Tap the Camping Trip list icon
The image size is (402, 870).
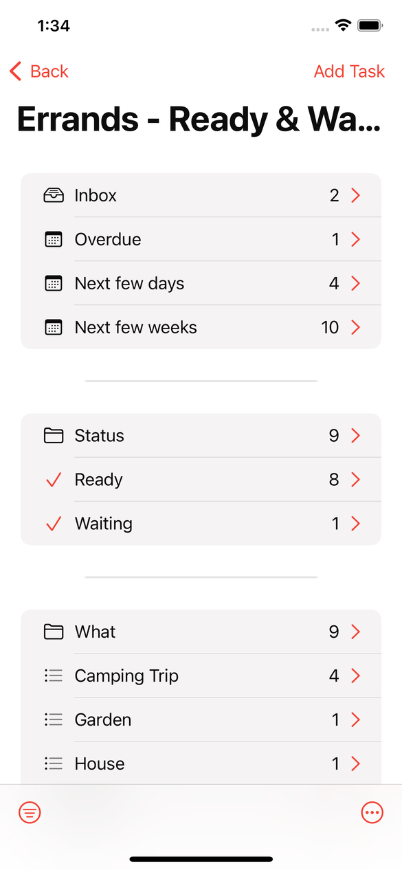(54, 676)
